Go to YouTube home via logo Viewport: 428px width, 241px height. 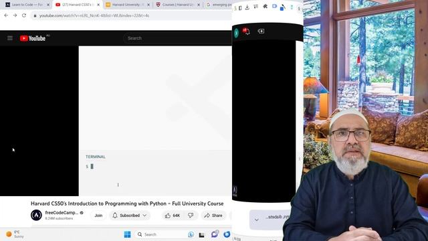point(33,38)
